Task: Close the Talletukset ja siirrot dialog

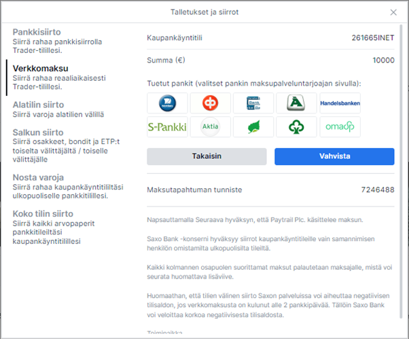Action: coord(393,12)
